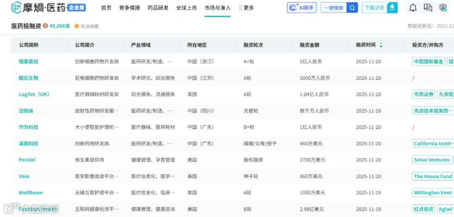The image size is (454, 217).
Task: Click investor tag 先进技术成果西…
Action: (433, 111)
